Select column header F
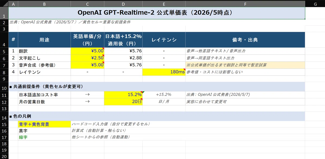 [245, 4]
